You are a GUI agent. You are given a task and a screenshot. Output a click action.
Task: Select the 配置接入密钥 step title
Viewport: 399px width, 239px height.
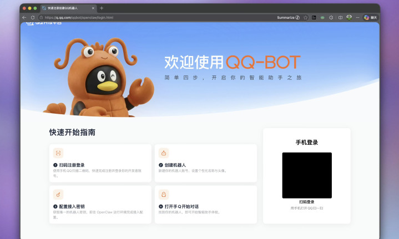72,206
